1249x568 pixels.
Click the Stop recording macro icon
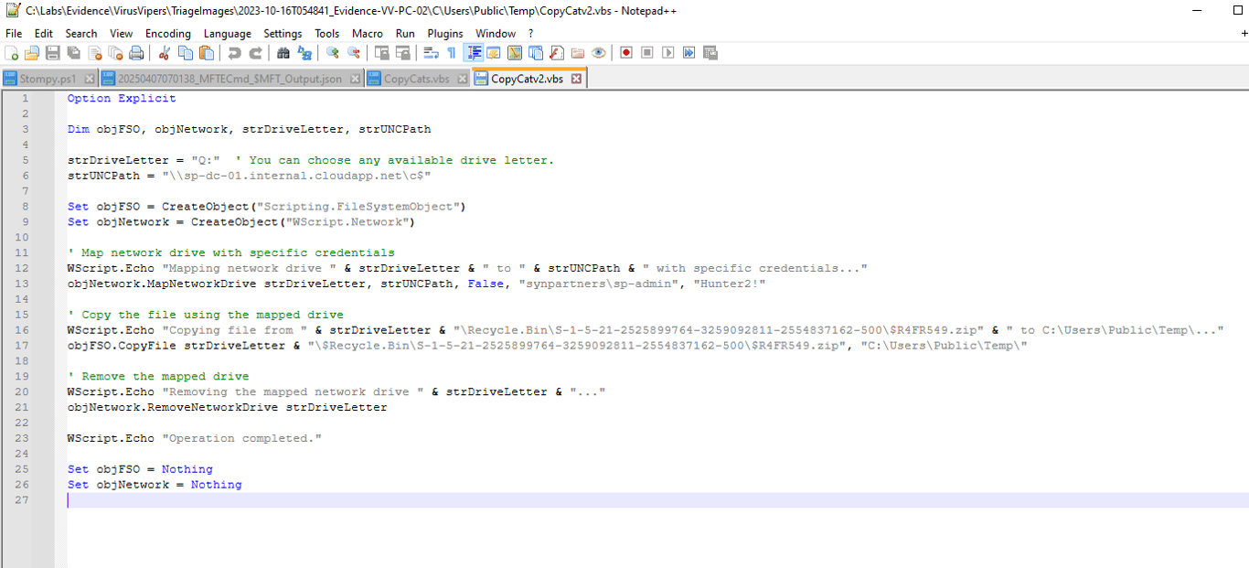(x=647, y=53)
